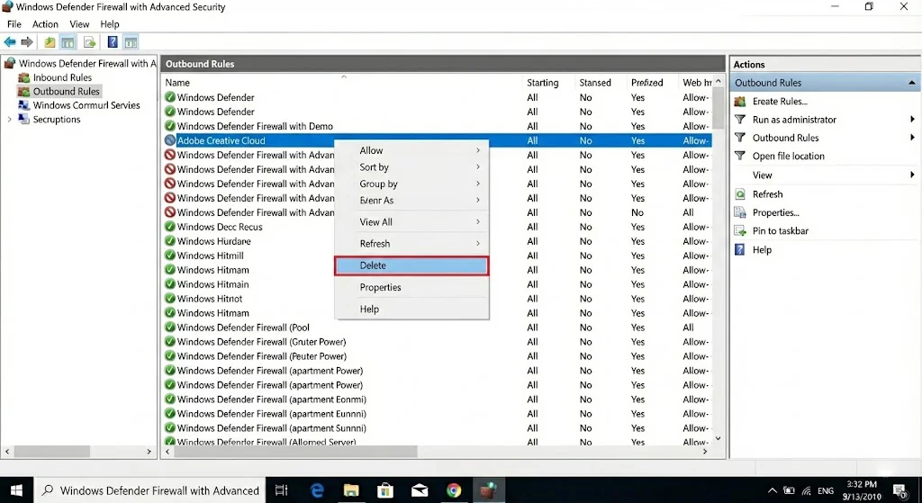Click the blue Help icon in toolbar
922x503 pixels.
pos(113,42)
